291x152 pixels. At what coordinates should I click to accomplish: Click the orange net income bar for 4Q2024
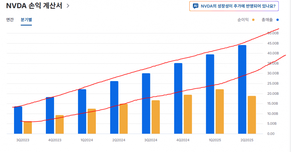tap(188, 114)
